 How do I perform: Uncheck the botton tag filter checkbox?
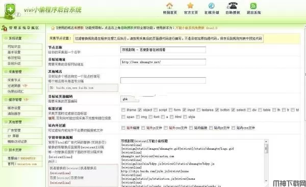217,110
